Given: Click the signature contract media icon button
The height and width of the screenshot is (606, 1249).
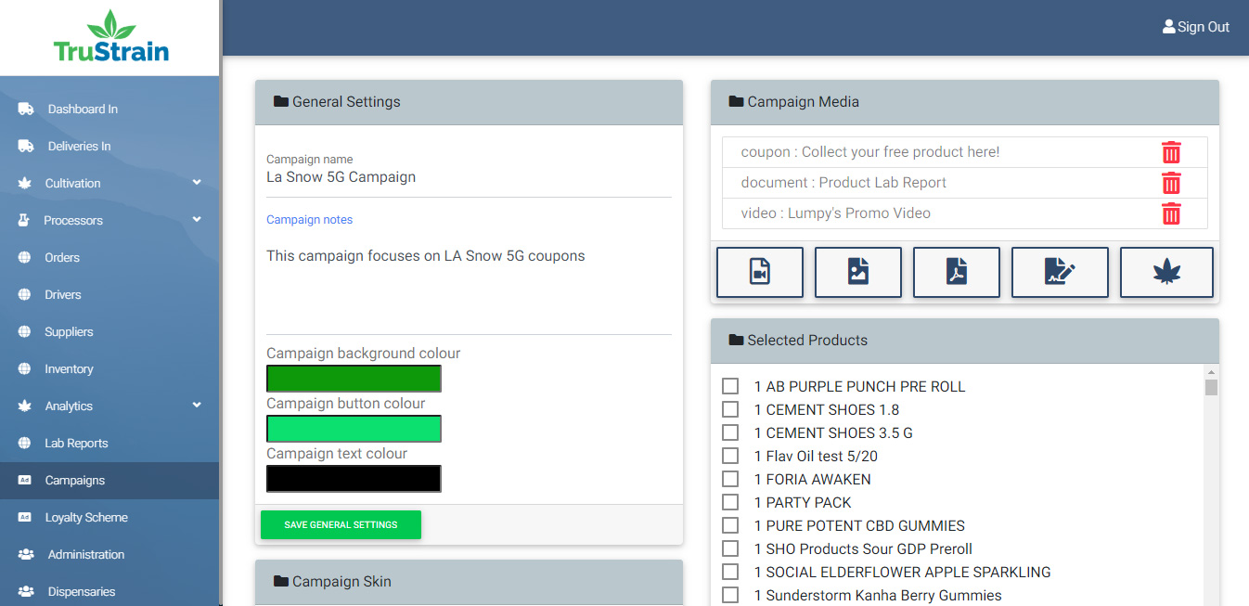Looking at the screenshot, I should 1059,272.
